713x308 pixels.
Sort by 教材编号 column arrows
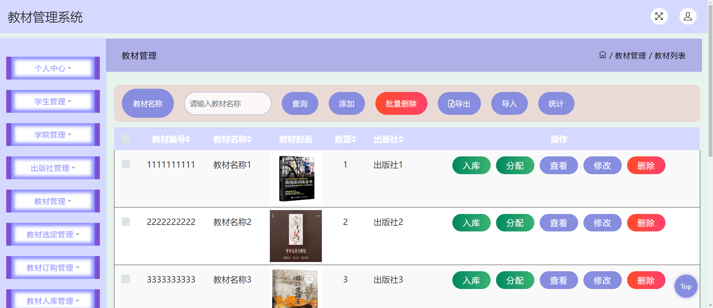(188, 139)
